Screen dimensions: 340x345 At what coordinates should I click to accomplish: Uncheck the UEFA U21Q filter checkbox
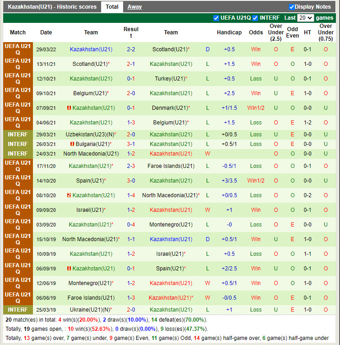click(216, 18)
